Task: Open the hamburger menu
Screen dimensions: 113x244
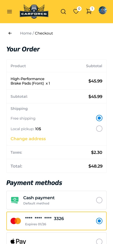Action: coord(10,12)
